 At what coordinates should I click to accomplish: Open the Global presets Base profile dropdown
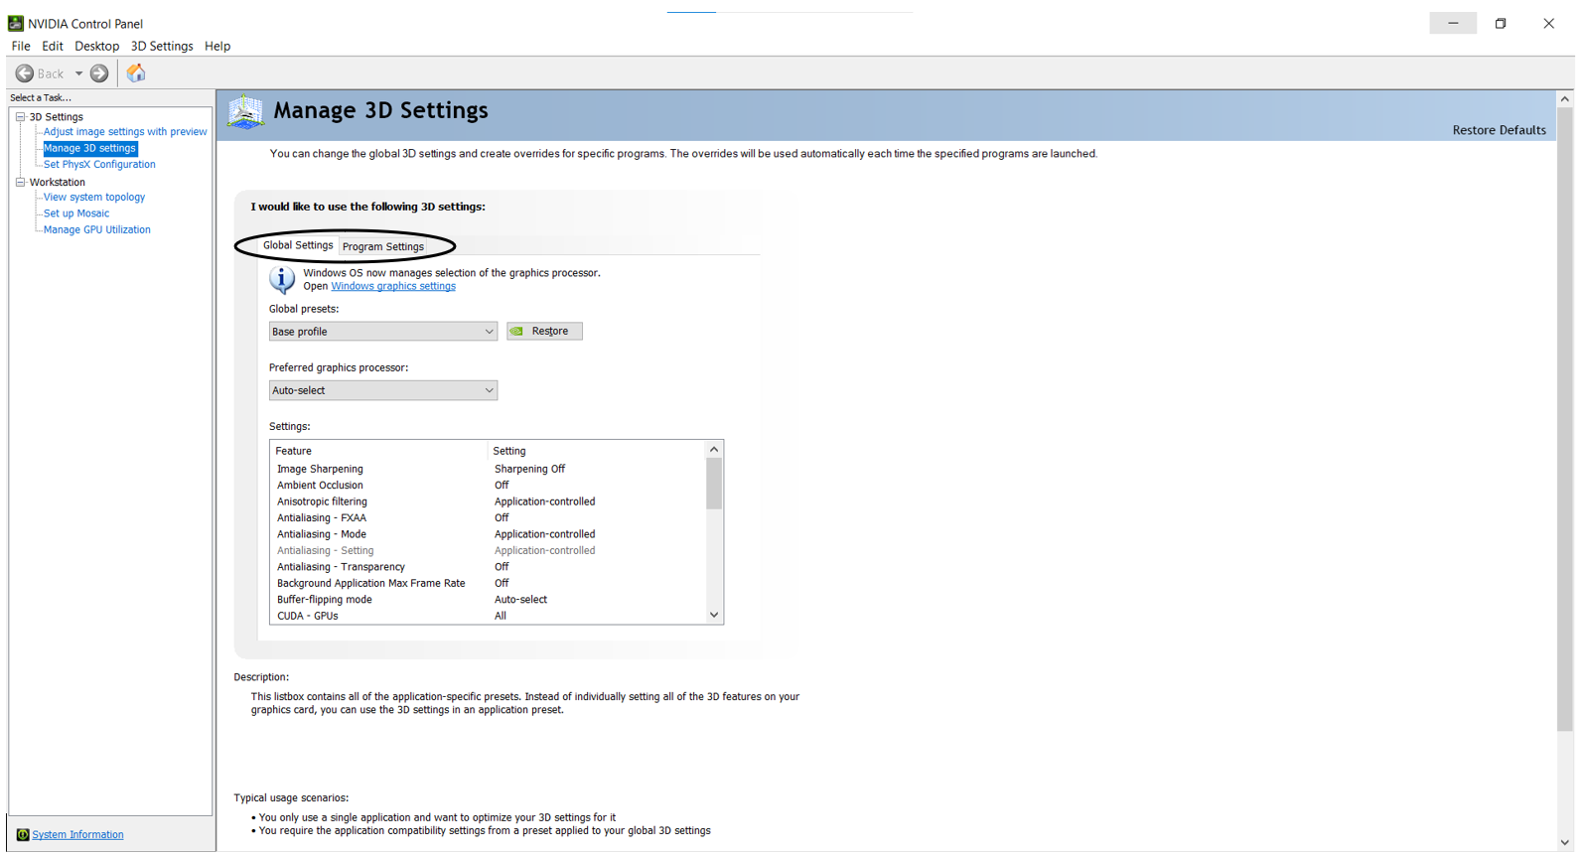[x=382, y=332]
